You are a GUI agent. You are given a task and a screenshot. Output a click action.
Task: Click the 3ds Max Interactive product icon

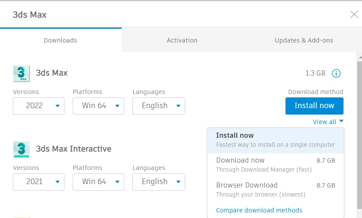pyautogui.click(x=21, y=150)
